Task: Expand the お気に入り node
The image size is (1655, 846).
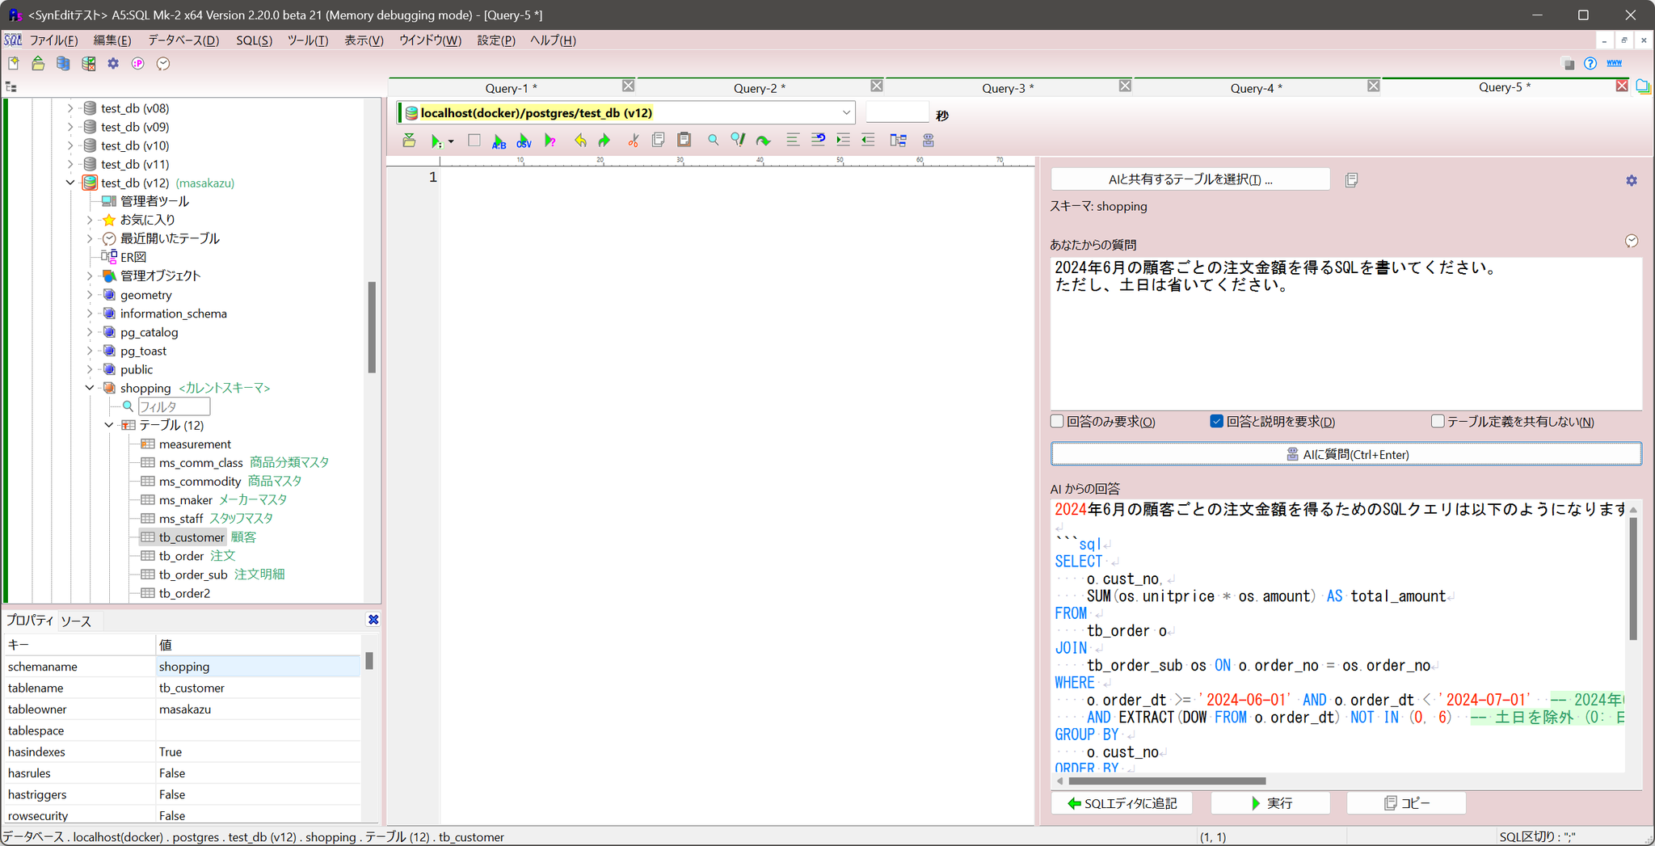Action: pyautogui.click(x=90, y=220)
